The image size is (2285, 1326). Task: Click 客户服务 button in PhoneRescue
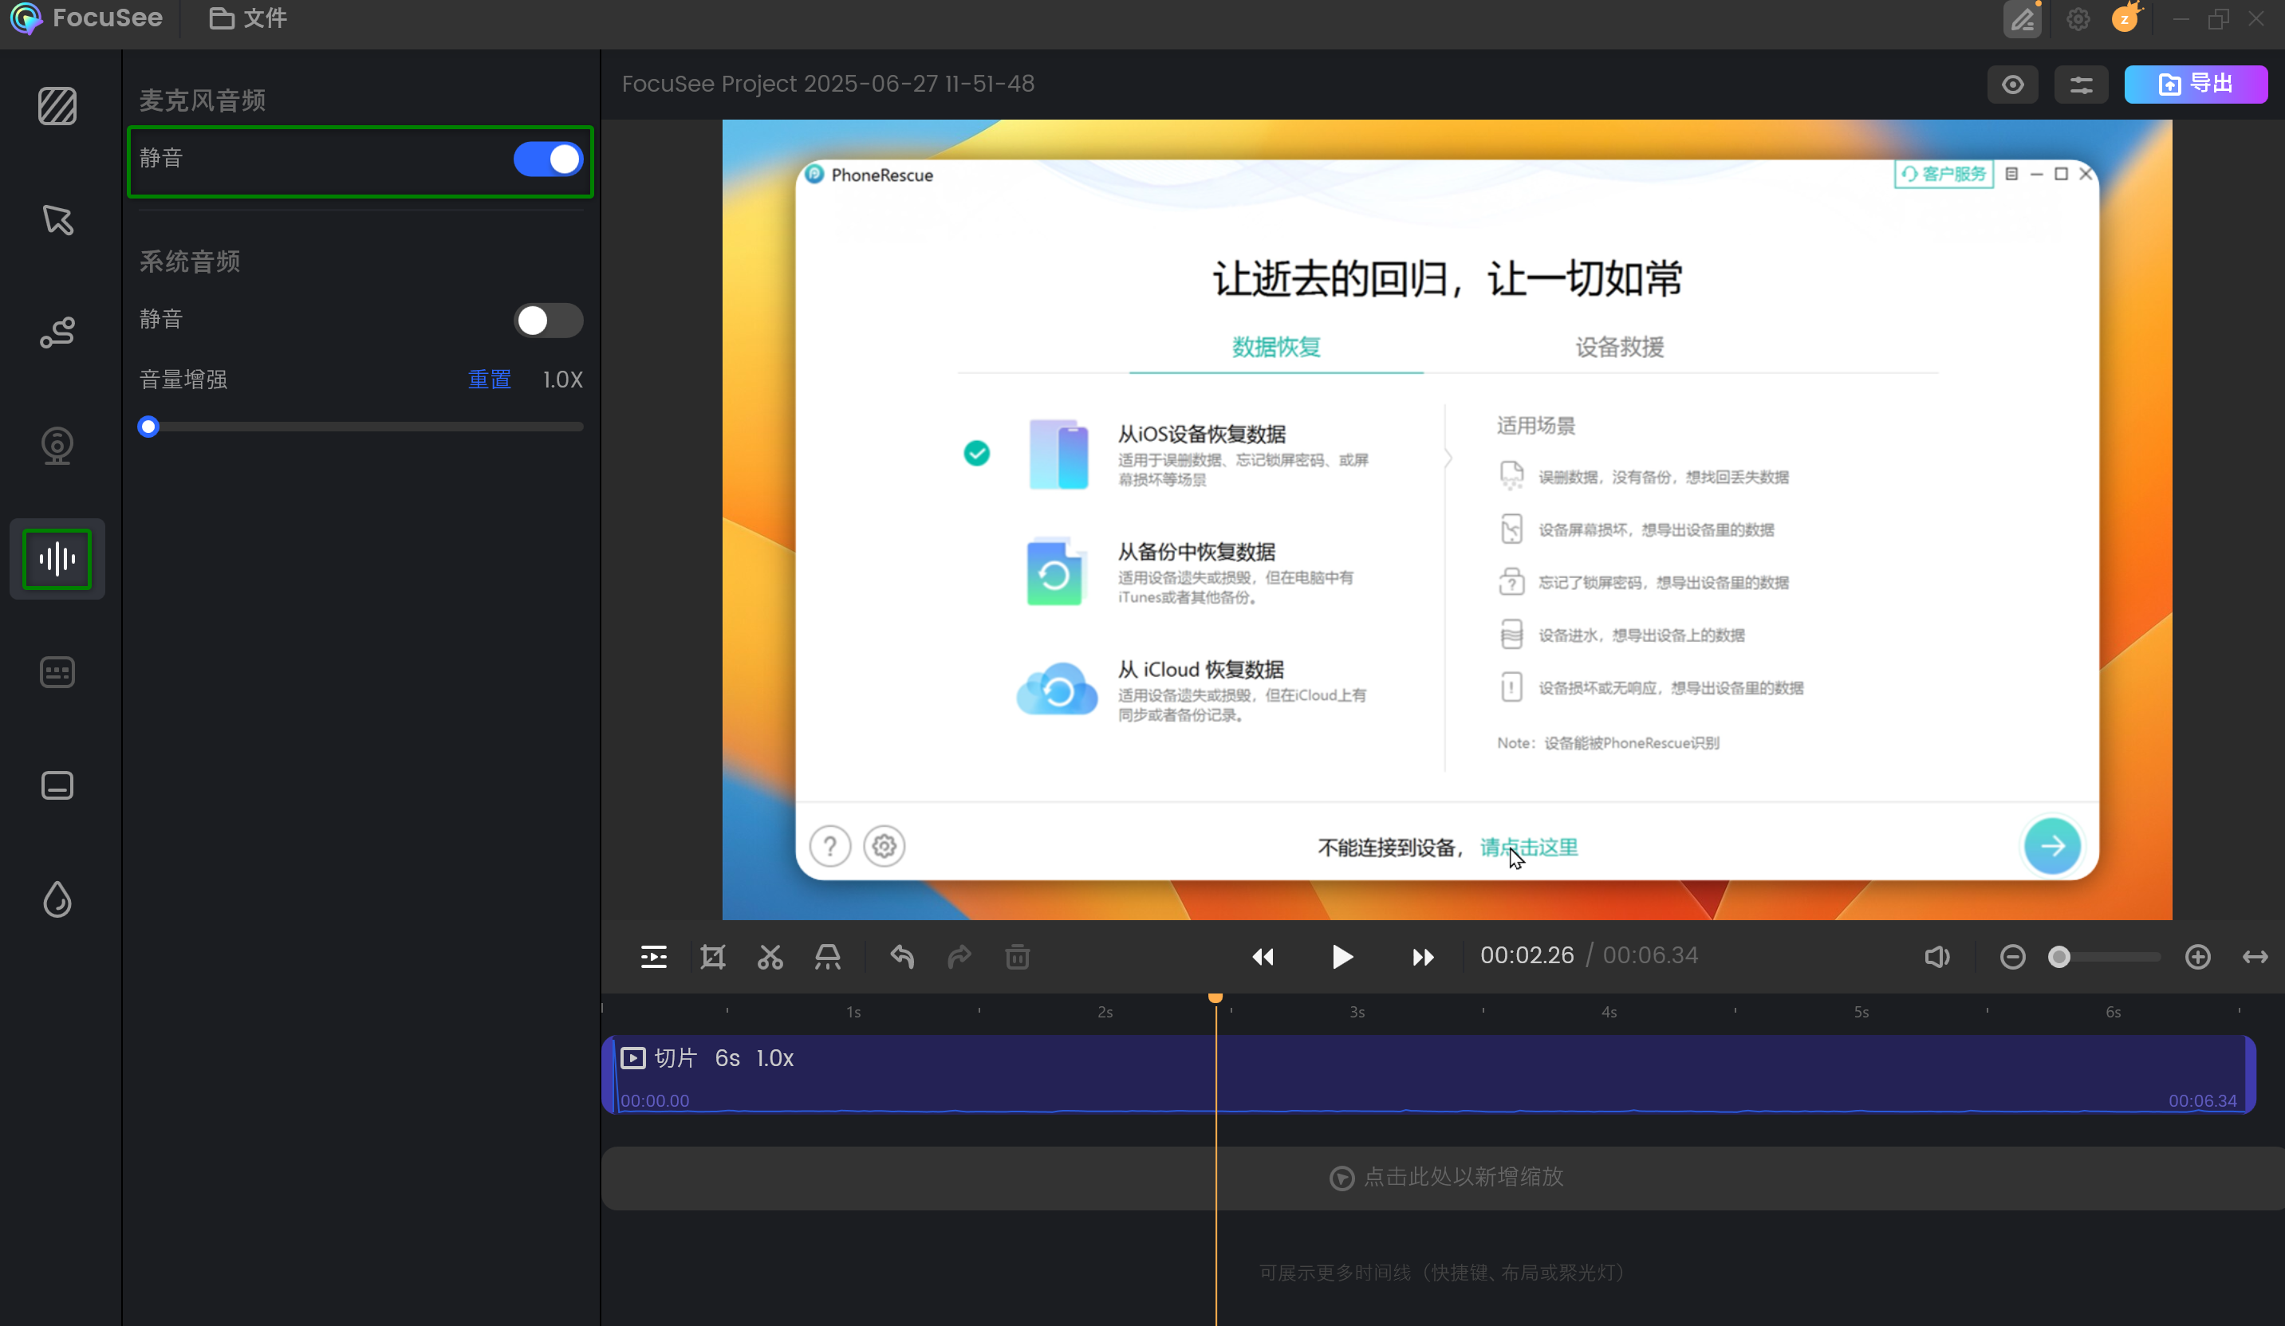pos(1943,174)
